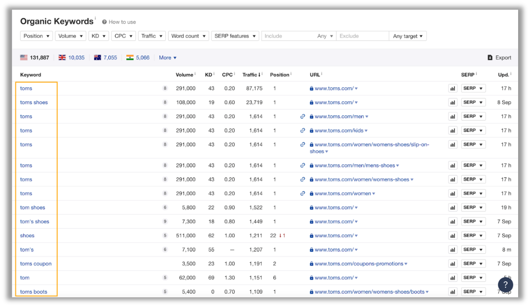530x307 pixels.
Task: Sort by the Upd. column header
Action: click(504, 75)
